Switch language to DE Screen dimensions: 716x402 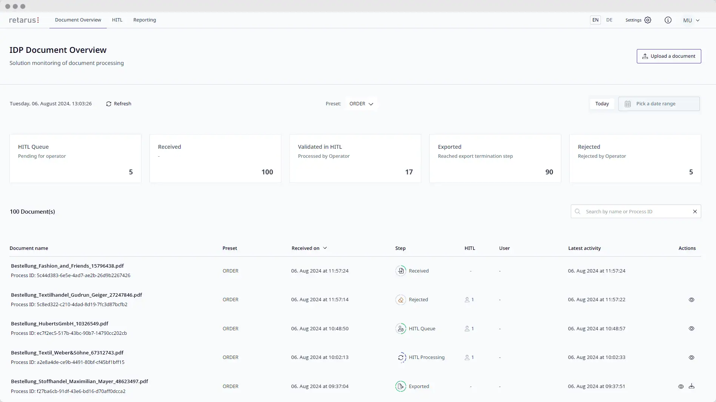[x=609, y=20]
